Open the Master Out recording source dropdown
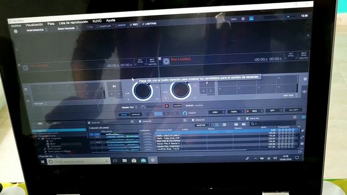347x195 pixels. (x=130, y=107)
